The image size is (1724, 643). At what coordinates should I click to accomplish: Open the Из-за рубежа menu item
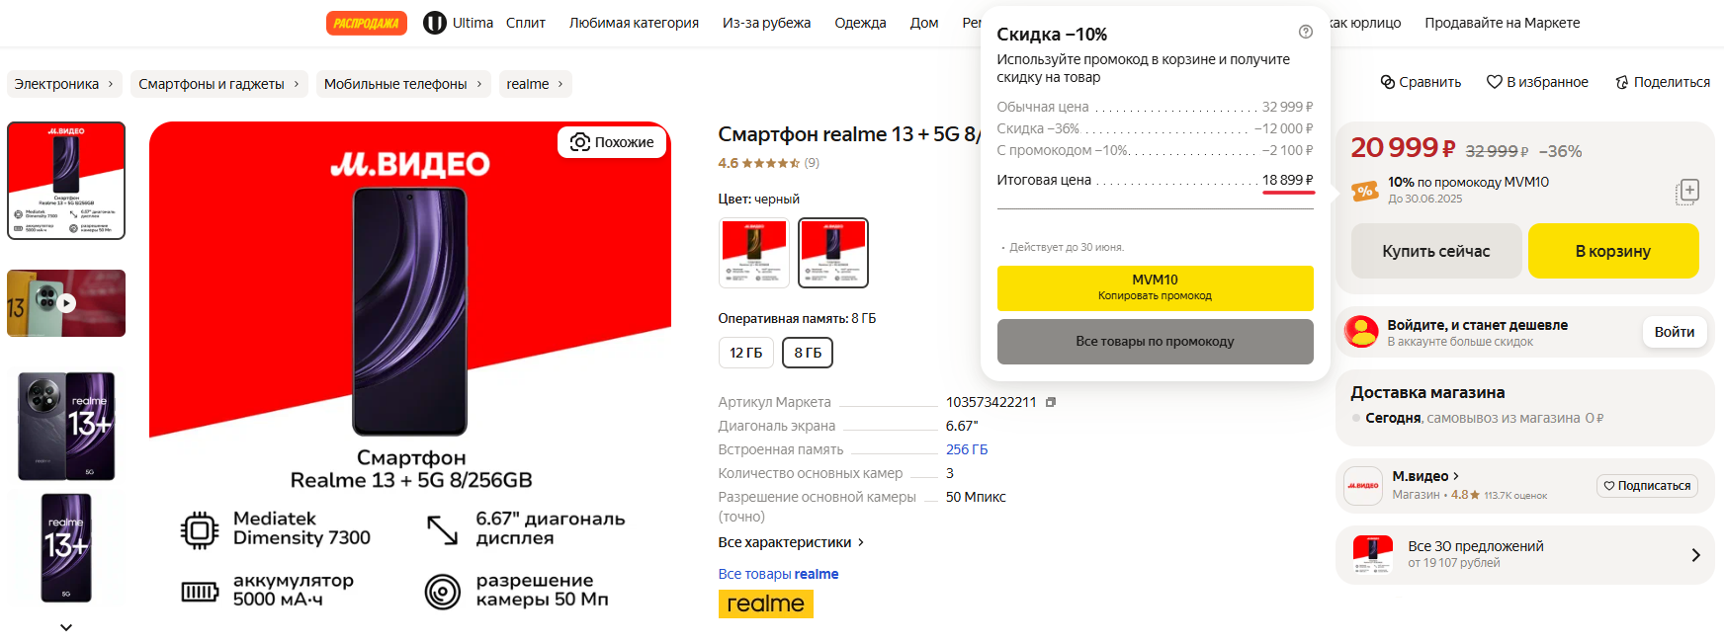coord(766,23)
